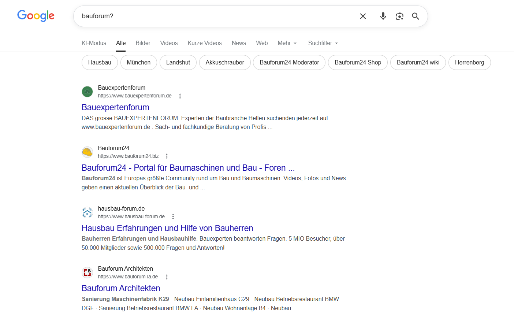514x315 pixels.
Task: Choose the Bauforum24 wiki chip
Action: [418, 62]
